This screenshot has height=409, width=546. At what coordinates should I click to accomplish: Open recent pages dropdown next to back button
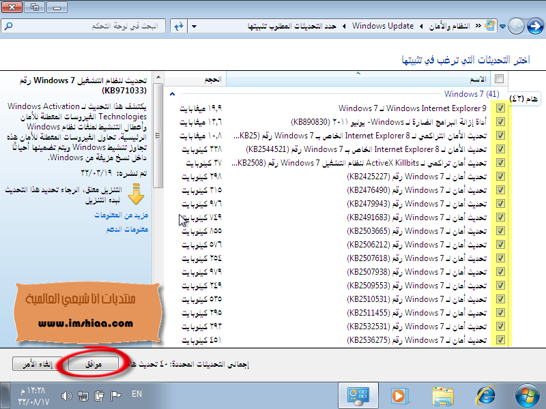tap(502, 26)
